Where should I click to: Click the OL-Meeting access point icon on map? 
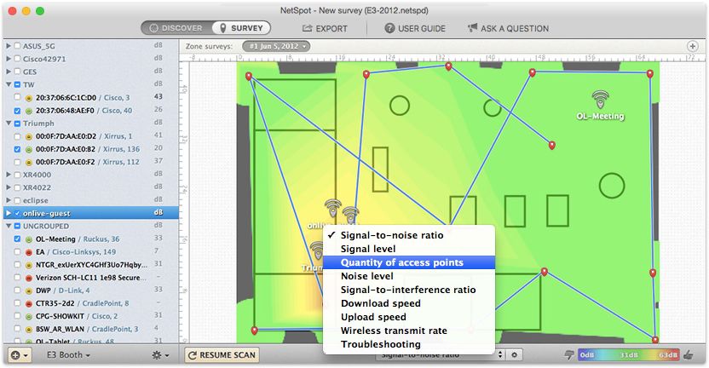600,100
